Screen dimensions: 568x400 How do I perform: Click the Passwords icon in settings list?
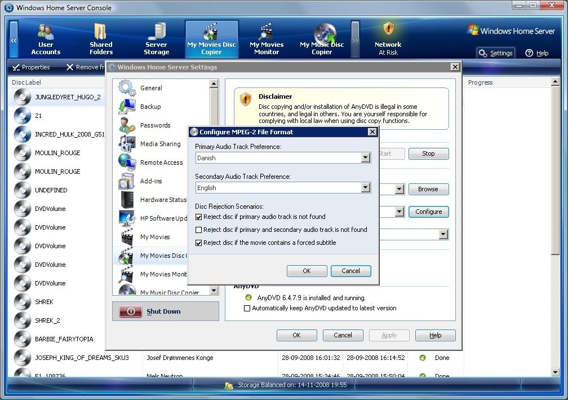(127, 125)
